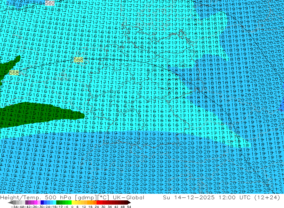The height and width of the screenshot is (208, 284).
Task: Click the '[gdmp]' unit label
Action: [86, 198]
